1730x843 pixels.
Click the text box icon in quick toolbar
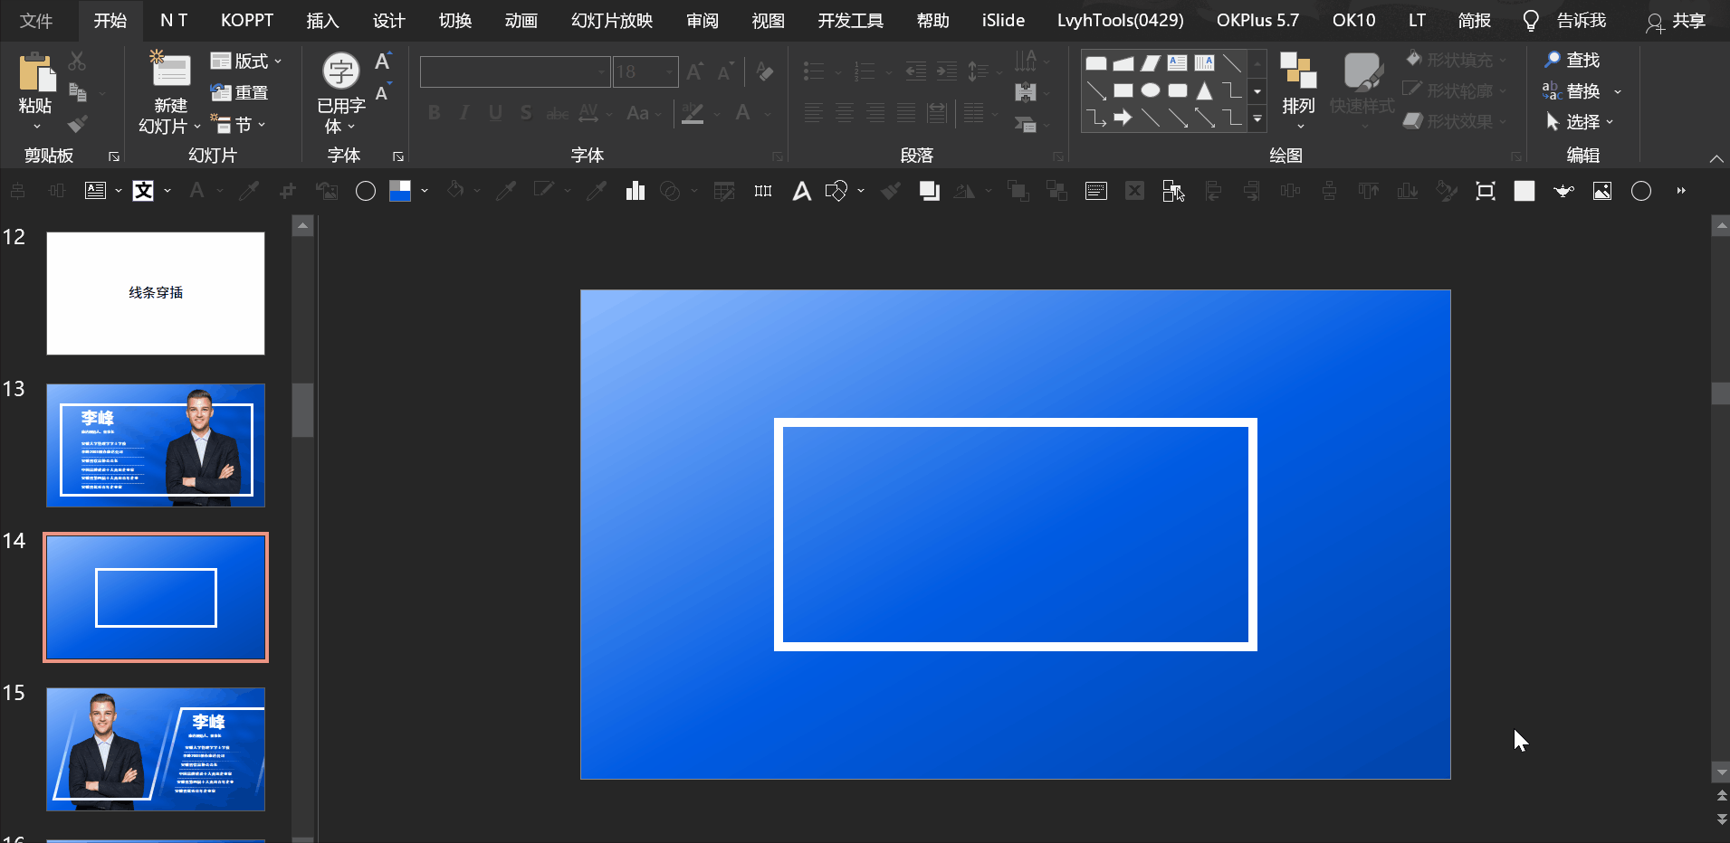pos(95,191)
